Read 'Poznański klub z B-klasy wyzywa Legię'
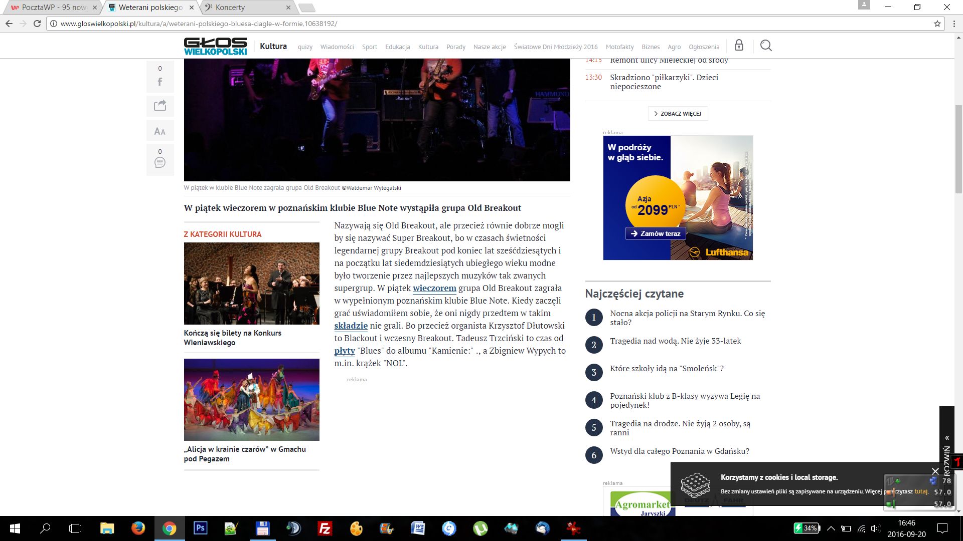The width and height of the screenshot is (963, 541). 685,400
